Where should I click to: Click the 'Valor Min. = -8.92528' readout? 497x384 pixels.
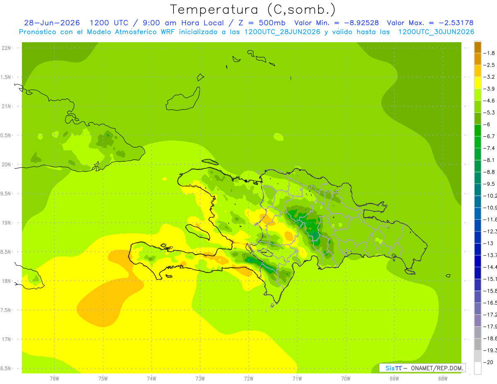click(336, 23)
